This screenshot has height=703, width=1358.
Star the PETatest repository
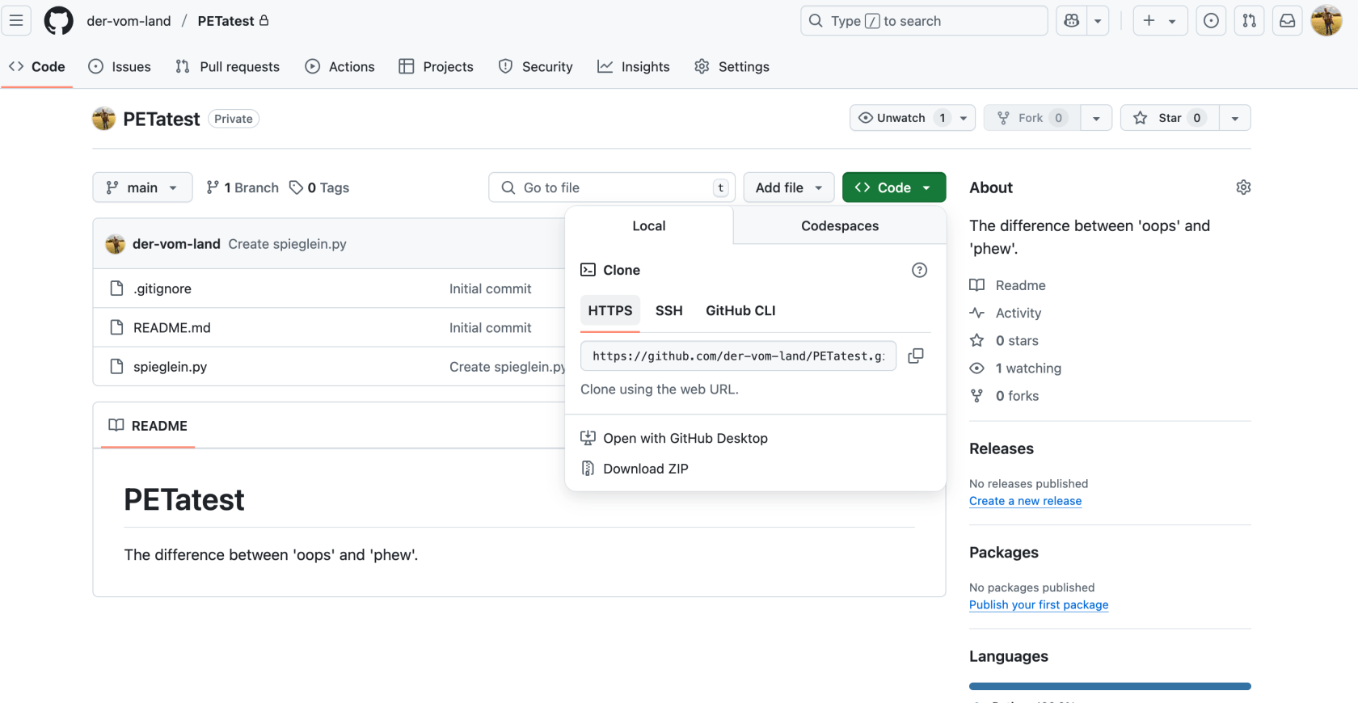pos(1170,118)
